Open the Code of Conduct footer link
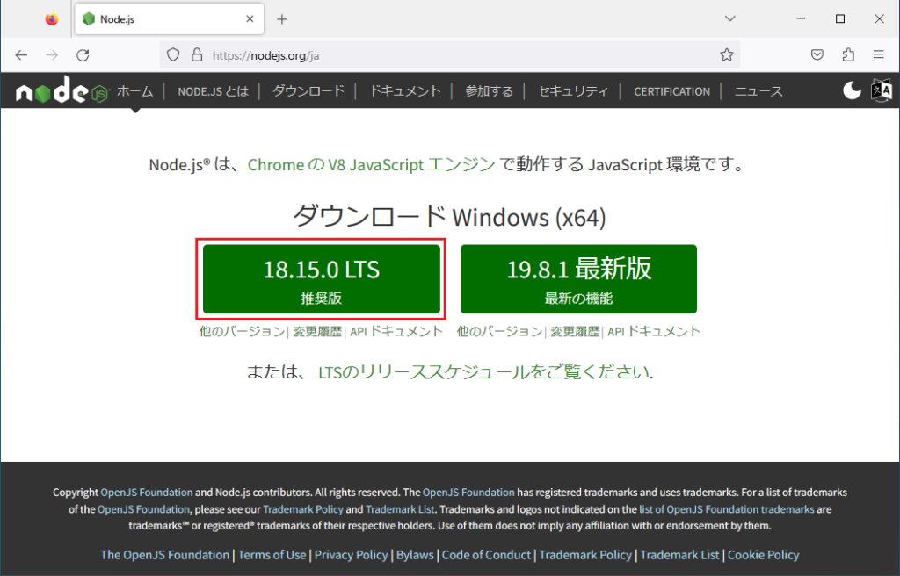This screenshot has width=900, height=576. (486, 555)
